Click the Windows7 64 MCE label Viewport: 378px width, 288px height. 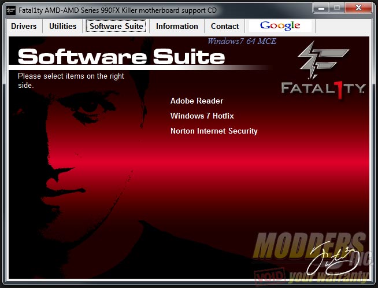pos(242,41)
